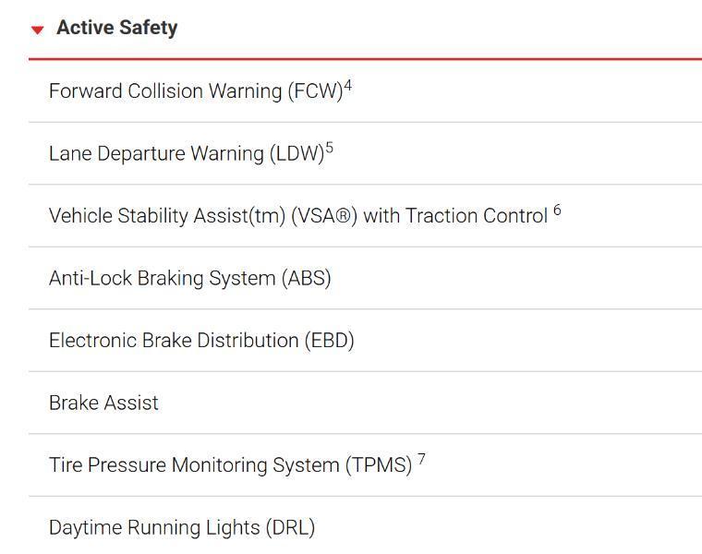Click the Electronic Brake Distribution words
Viewport: 702px width, 554px height.
pyautogui.click(x=174, y=341)
